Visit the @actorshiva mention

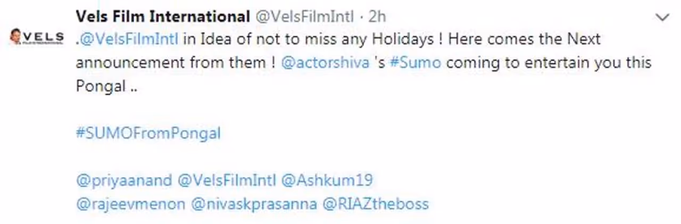click(x=325, y=63)
